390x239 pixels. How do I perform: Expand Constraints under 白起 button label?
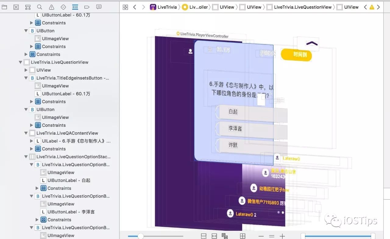(x=37, y=188)
